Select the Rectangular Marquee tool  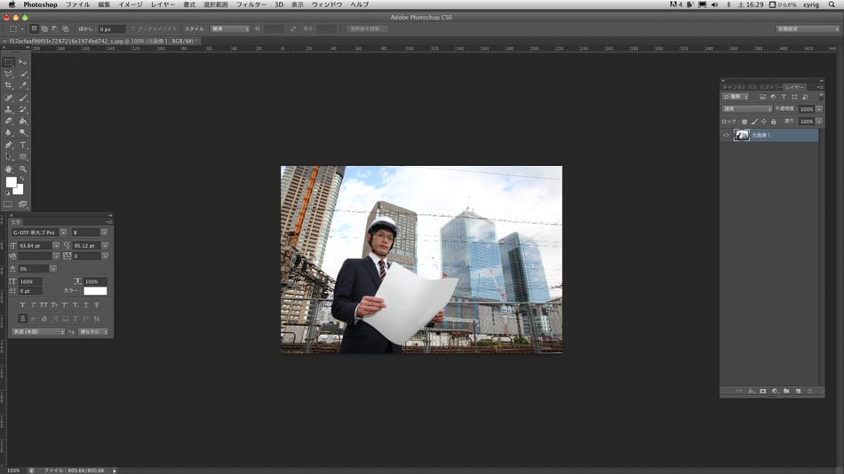pos(9,62)
